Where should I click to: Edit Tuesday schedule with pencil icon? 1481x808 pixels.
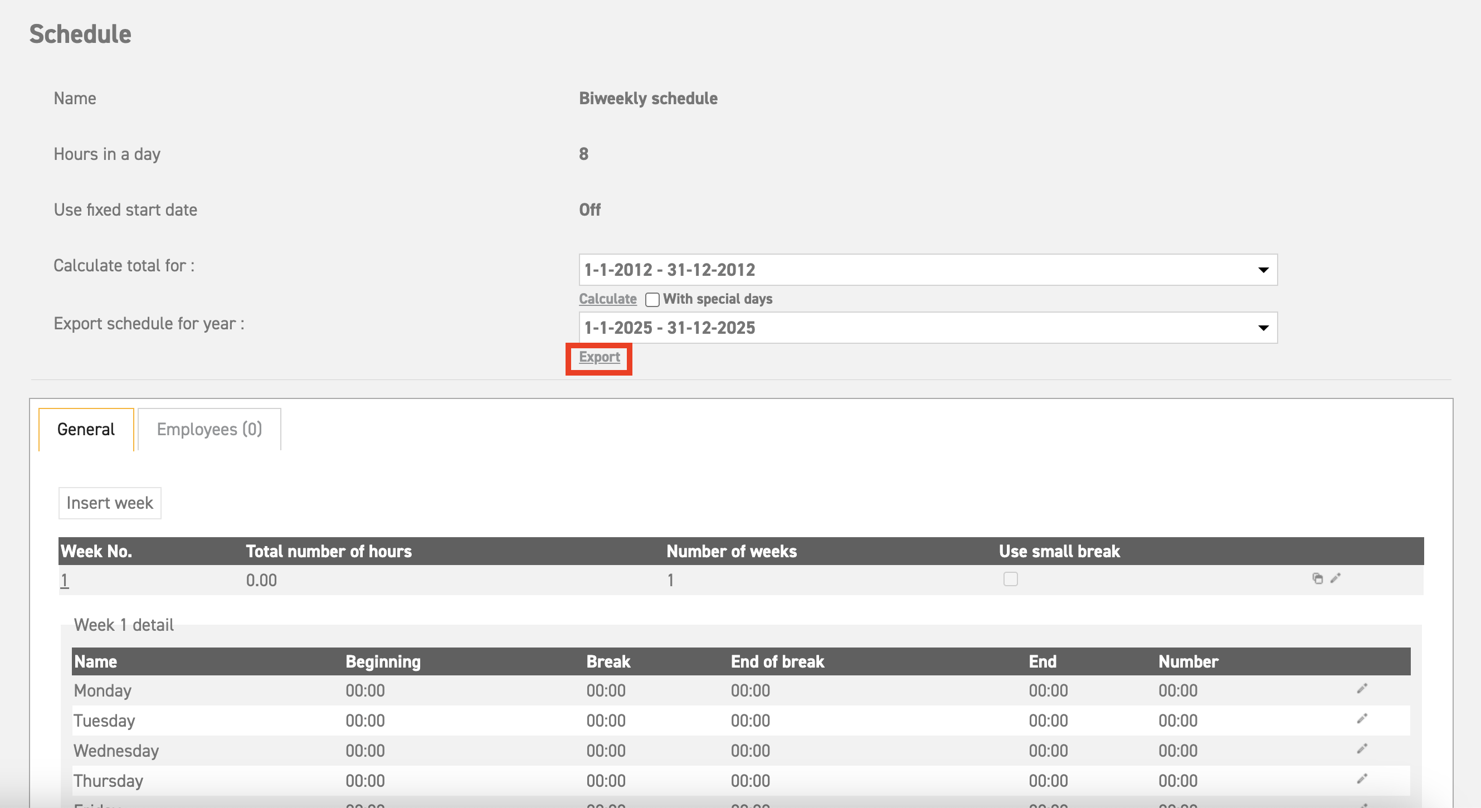pyautogui.click(x=1362, y=718)
